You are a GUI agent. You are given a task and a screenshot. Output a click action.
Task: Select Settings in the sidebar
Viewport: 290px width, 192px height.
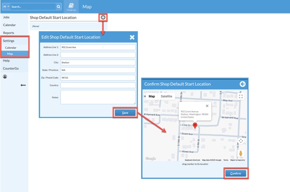(x=9, y=41)
